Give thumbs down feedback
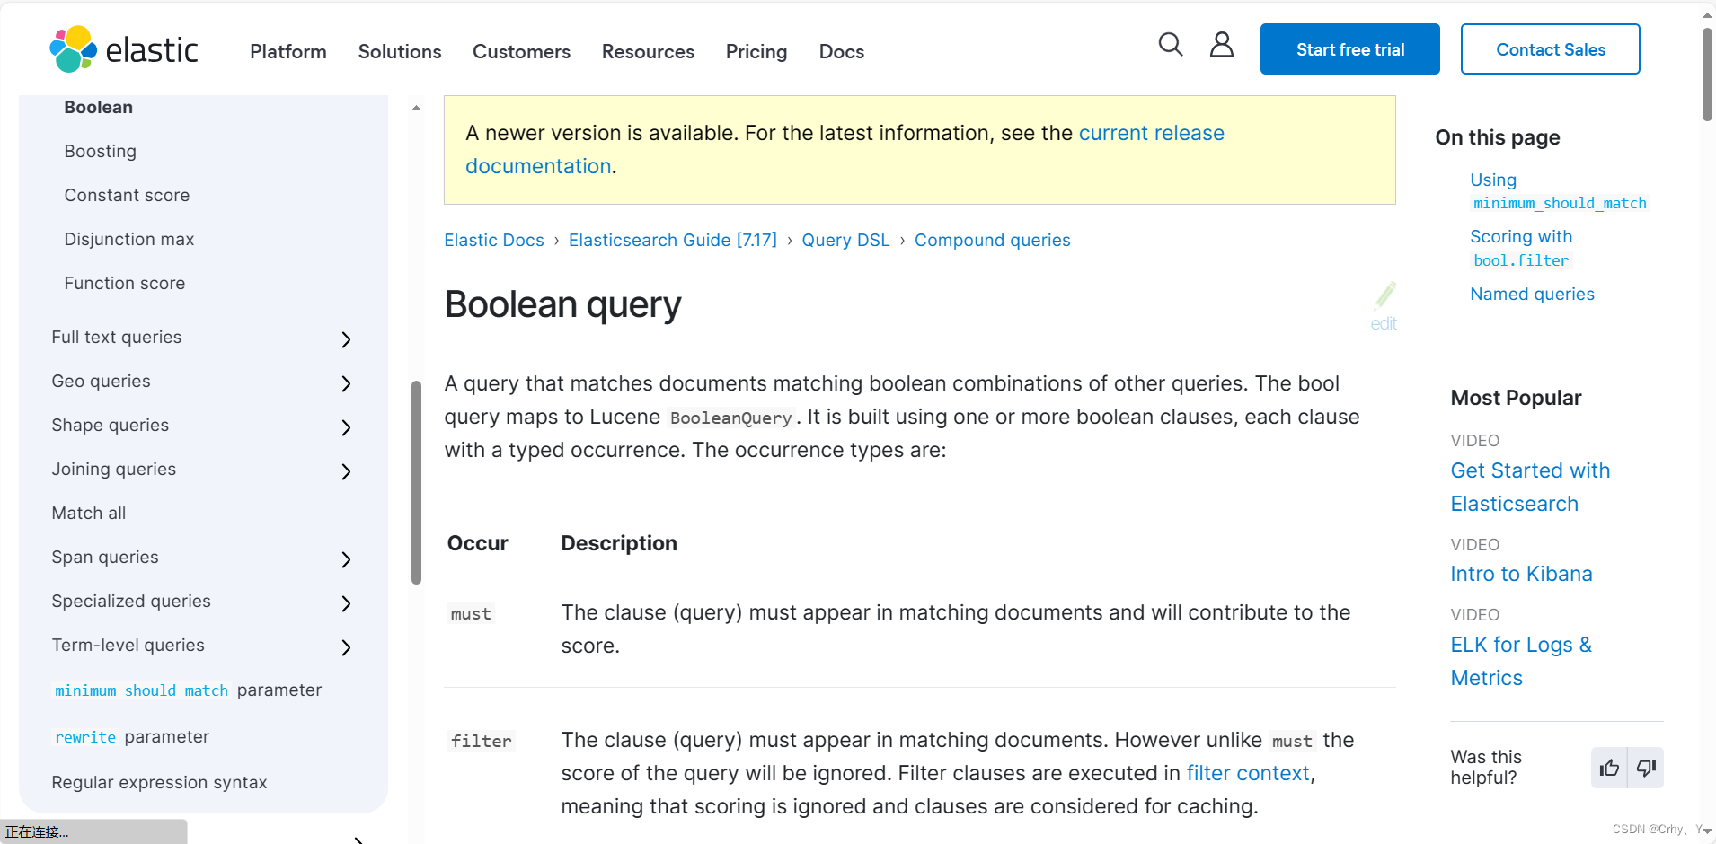1716x844 pixels. [1646, 768]
